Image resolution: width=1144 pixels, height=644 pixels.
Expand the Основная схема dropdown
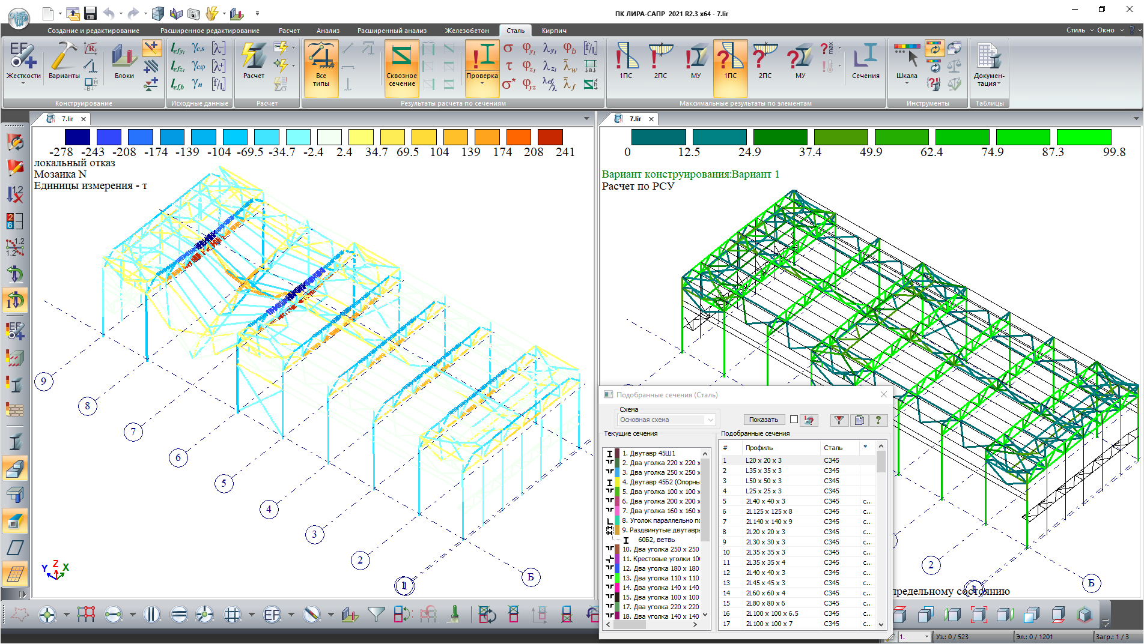point(710,420)
